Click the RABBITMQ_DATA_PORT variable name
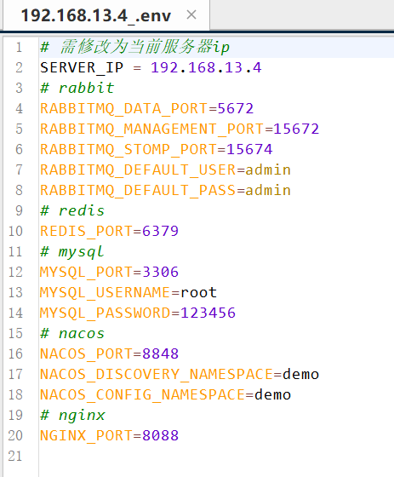 (x=123, y=109)
